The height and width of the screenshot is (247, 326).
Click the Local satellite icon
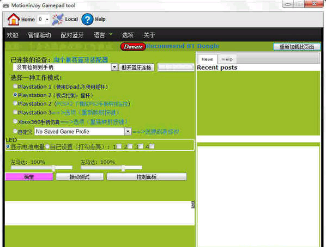coord(58,19)
